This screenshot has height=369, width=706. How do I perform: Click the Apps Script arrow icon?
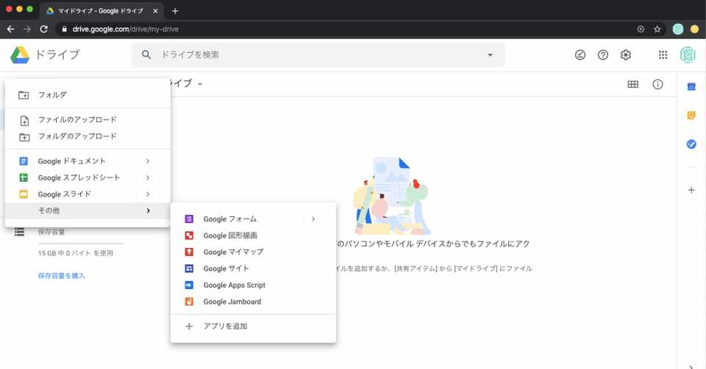click(x=189, y=285)
